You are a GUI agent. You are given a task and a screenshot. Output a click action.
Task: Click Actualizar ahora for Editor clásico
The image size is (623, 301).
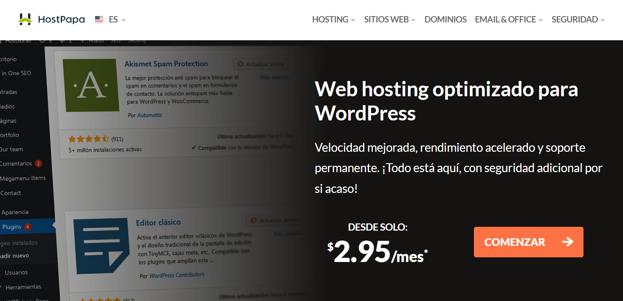273,220
